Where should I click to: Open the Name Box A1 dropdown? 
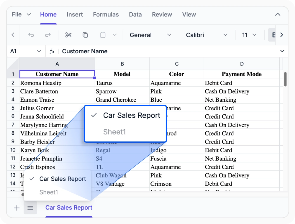(39, 51)
